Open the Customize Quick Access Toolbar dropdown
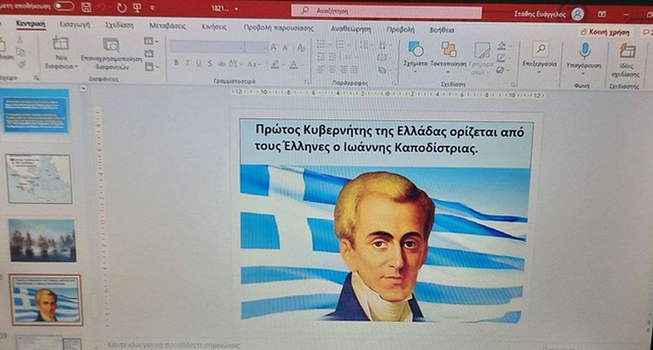The width and height of the screenshot is (653, 350). pyautogui.click(x=152, y=8)
